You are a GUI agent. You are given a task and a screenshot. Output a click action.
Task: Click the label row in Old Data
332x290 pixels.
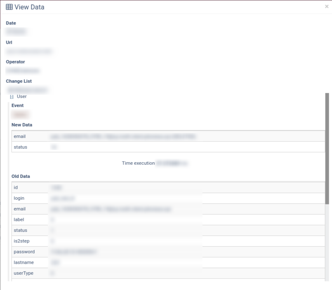tap(167, 220)
